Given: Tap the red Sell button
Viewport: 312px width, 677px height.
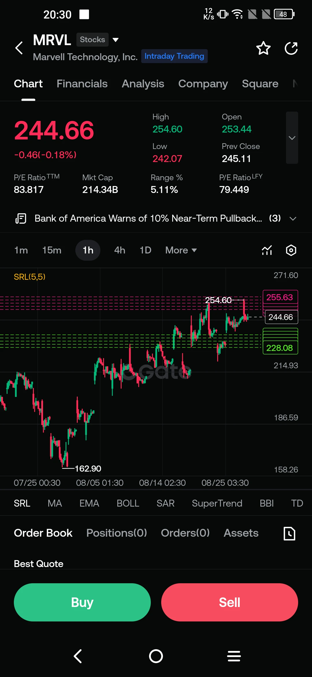Looking at the screenshot, I should pos(230,602).
